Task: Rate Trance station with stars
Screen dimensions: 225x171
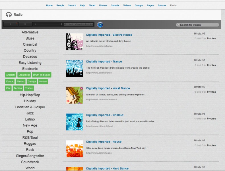Action: coord(200,65)
